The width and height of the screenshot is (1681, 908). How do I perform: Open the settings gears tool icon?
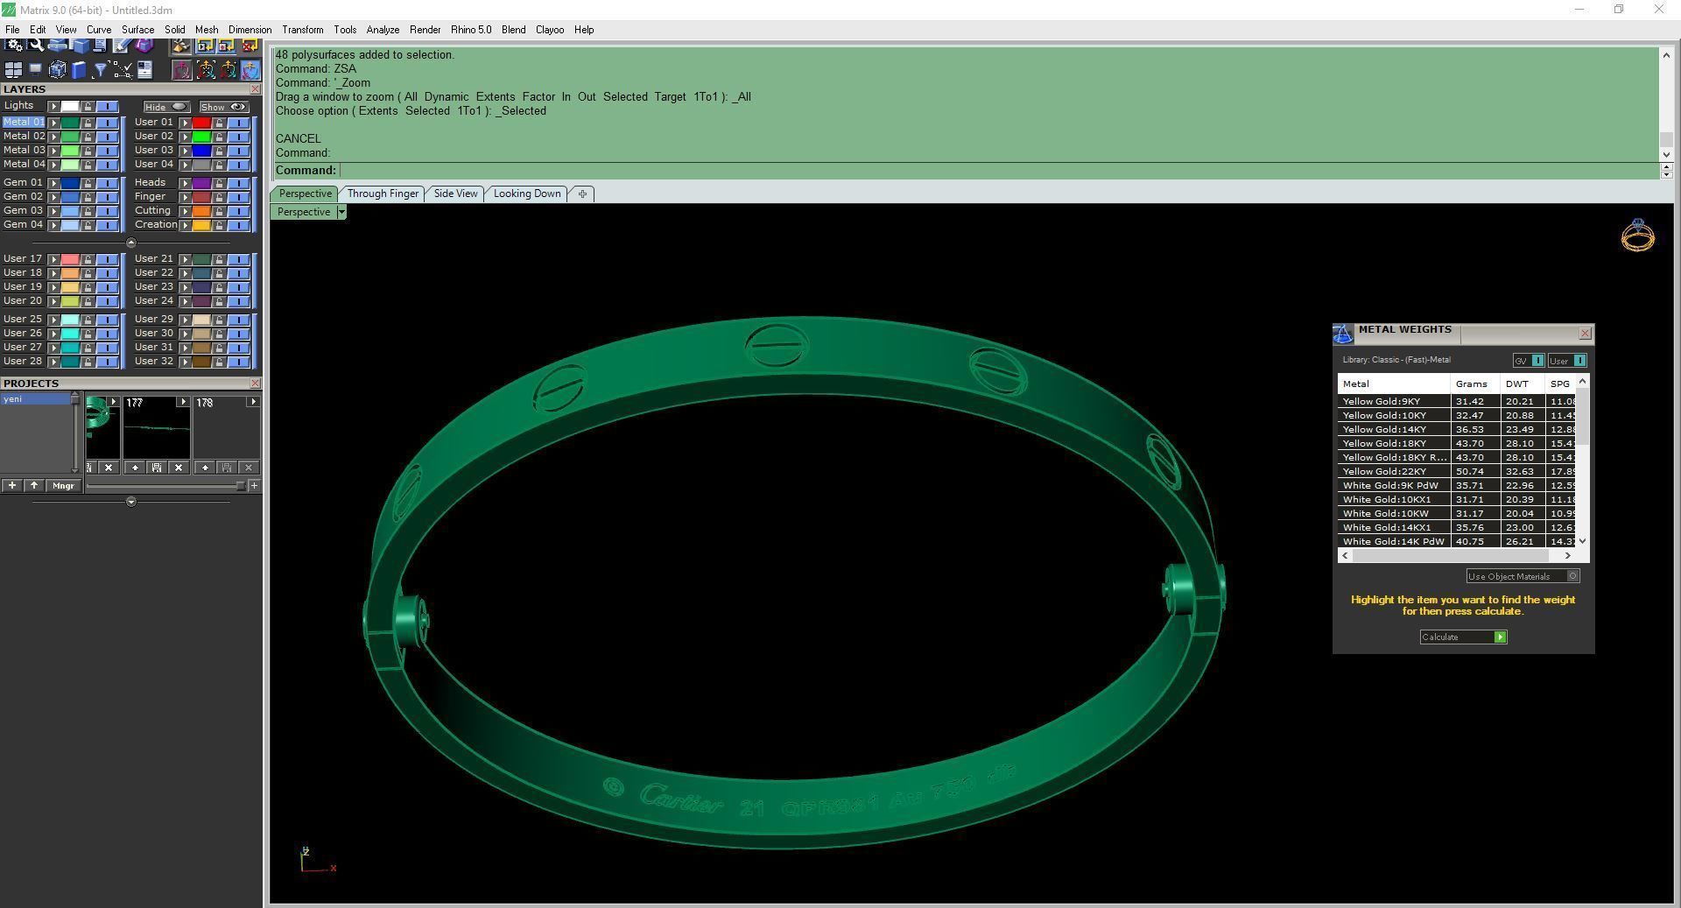point(15,44)
